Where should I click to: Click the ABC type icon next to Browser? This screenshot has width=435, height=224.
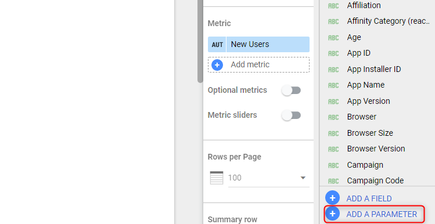coord(333,117)
